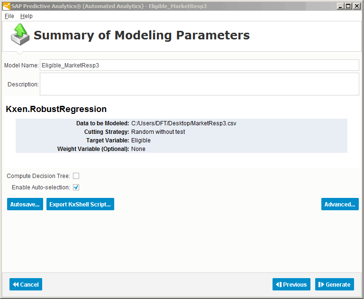
Task: Select the Kxen.RobustRegression heading
Action: point(56,109)
